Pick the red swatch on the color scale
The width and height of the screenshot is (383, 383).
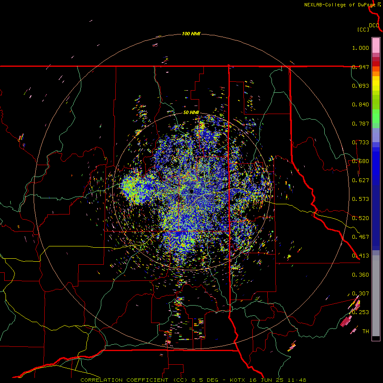click(x=376, y=64)
